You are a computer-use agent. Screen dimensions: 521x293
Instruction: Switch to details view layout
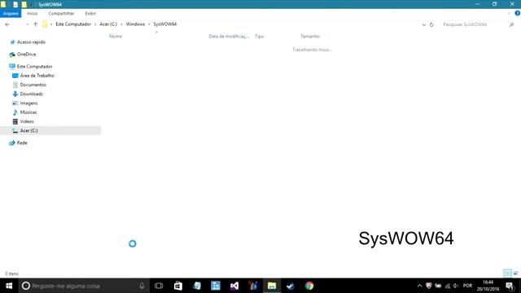coord(507,273)
